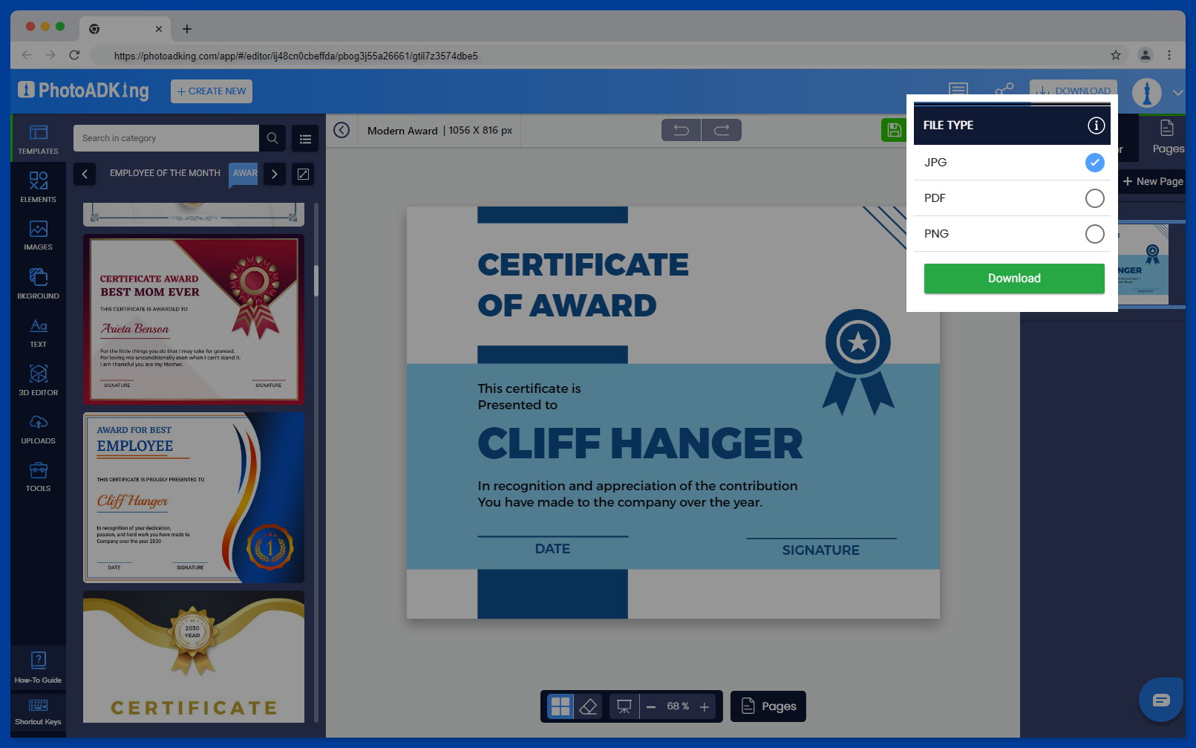Open the Bkground panel
The width and height of the screenshot is (1196, 748).
38,284
